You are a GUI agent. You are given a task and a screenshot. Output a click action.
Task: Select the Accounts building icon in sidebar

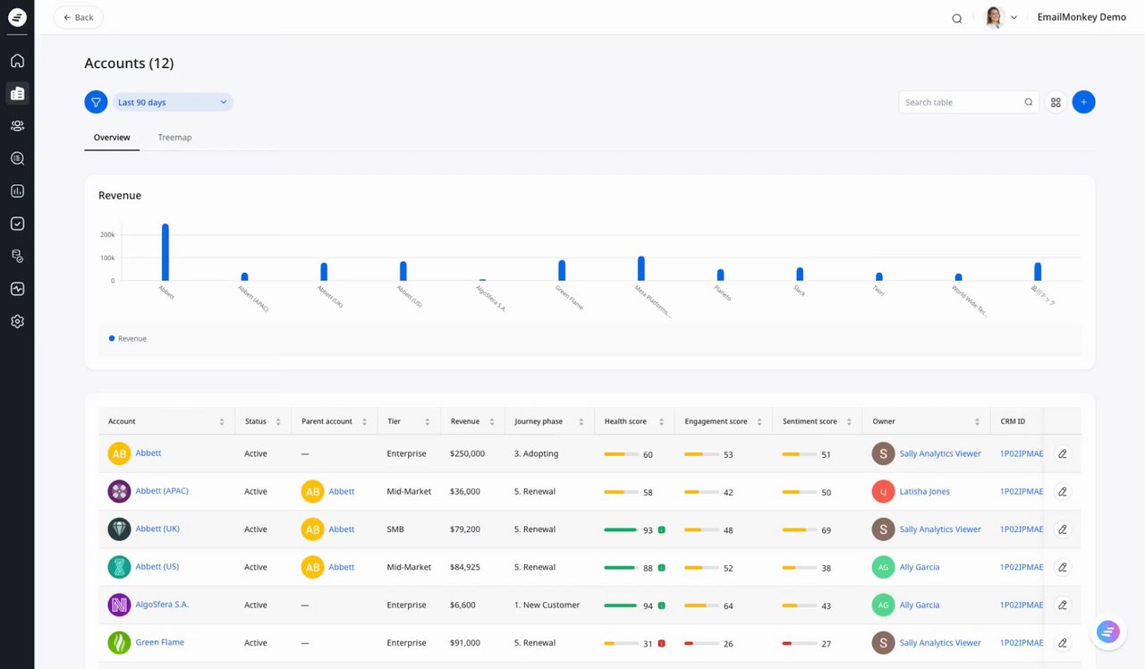(17, 93)
